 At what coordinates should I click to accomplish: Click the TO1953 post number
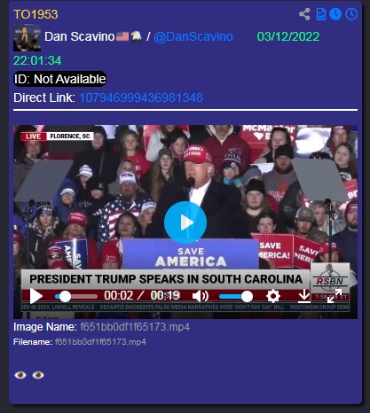click(35, 14)
